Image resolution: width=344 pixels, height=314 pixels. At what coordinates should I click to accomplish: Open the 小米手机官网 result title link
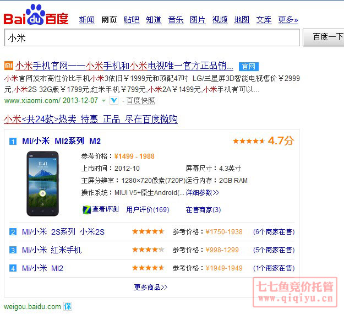[x=124, y=66]
